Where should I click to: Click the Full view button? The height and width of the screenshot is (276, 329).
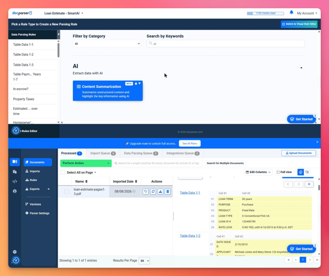284,172
